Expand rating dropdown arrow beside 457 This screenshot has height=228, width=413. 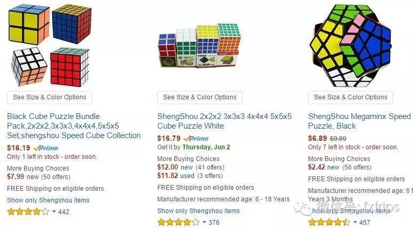[355, 222]
